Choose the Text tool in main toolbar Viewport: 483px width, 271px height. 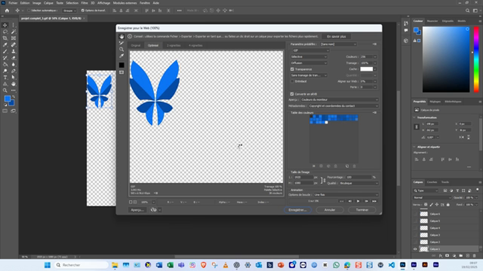(5, 77)
